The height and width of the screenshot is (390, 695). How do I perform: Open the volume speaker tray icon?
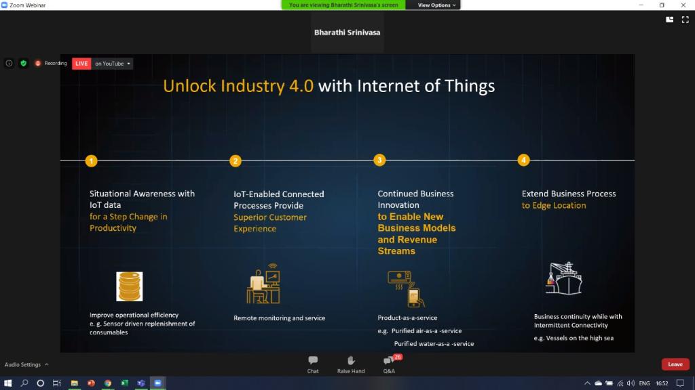[631, 383]
